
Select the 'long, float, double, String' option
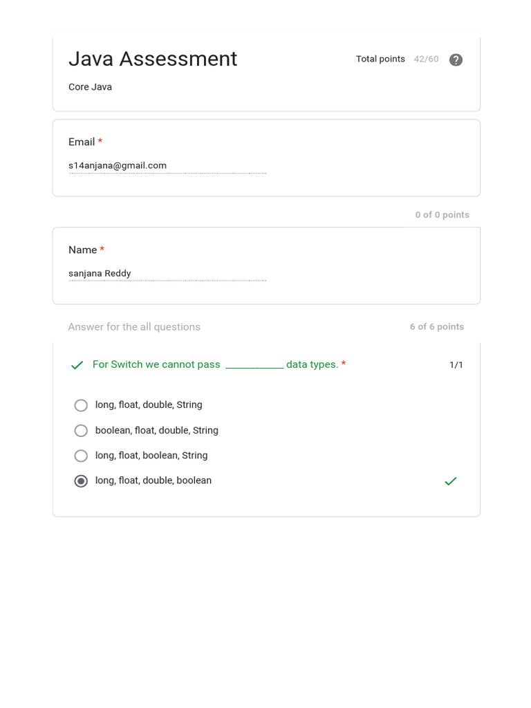(81, 405)
